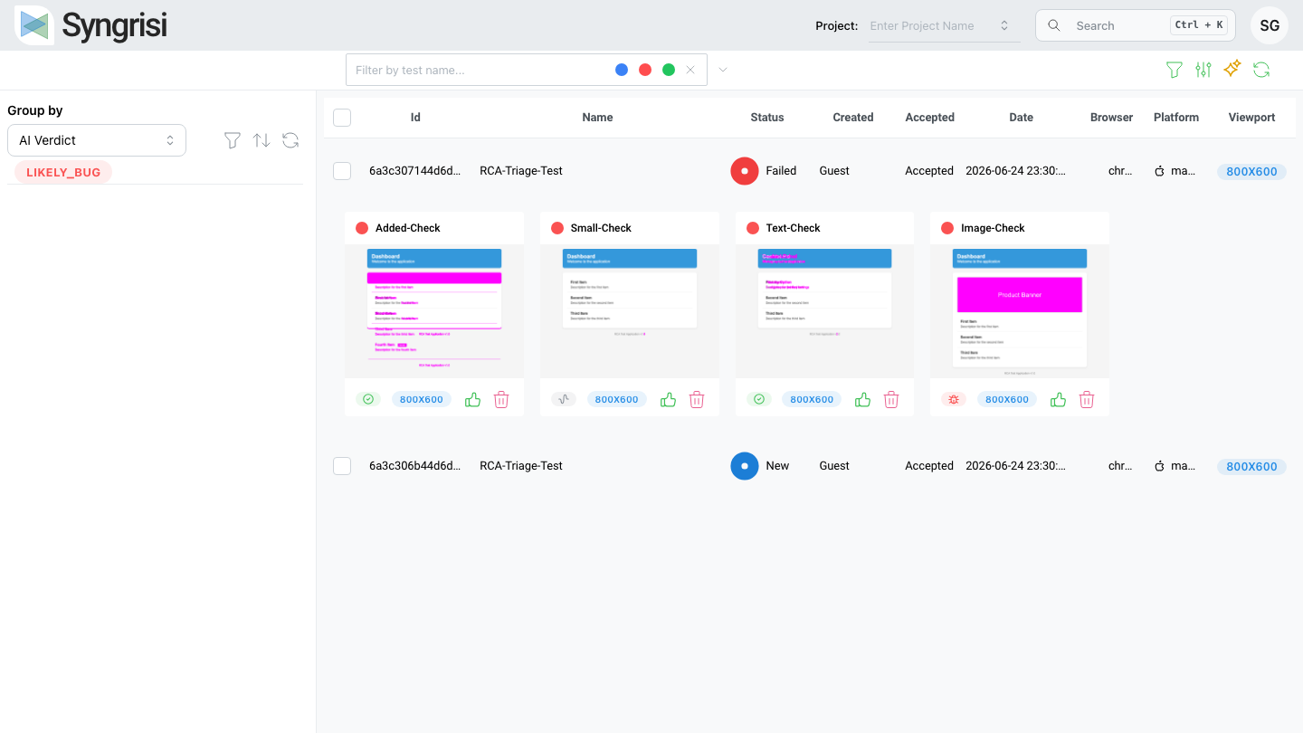
Task: Open the Small-Check screenshot thumbnail
Action: [x=630, y=311]
